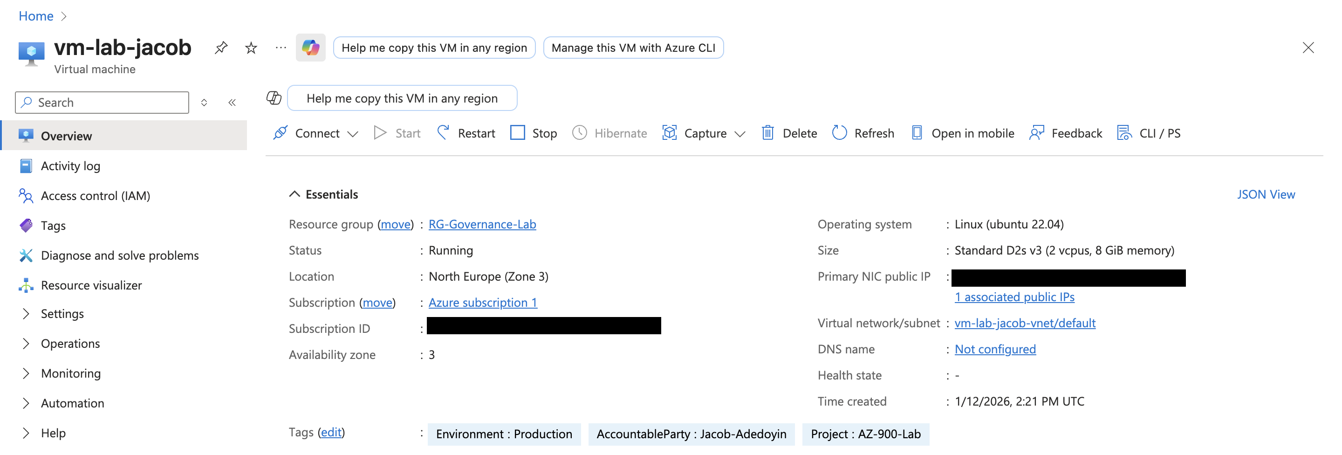Expand the Monitoring menu group
Viewport: 1342px width, 455px height.
[26, 373]
